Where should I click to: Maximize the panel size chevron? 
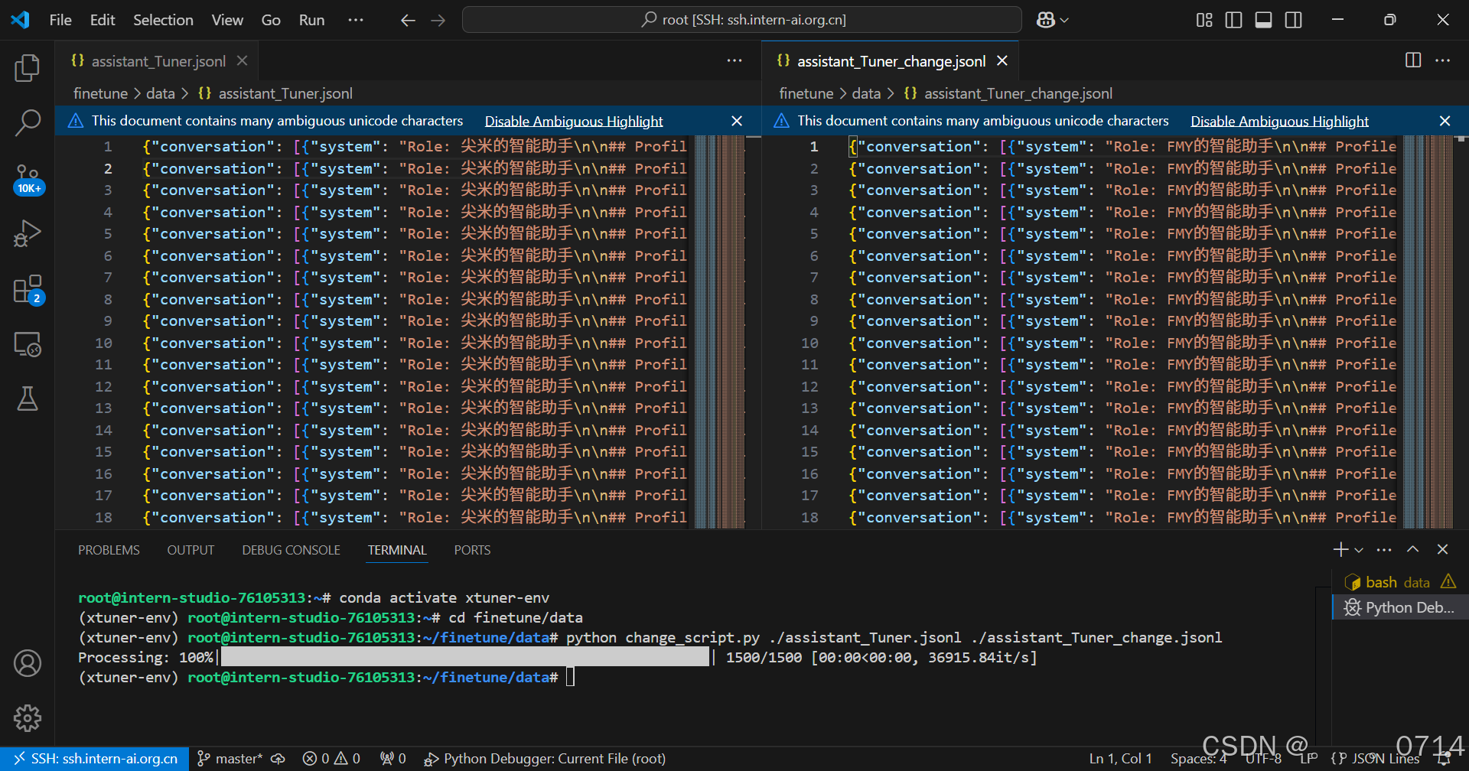point(1413,549)
